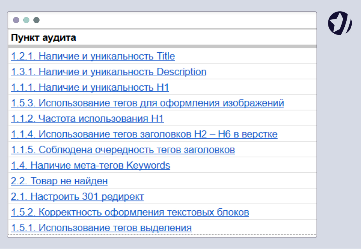Click the light green window dot
The width and height of the screenshot is (361, 249).
point(26,20)
